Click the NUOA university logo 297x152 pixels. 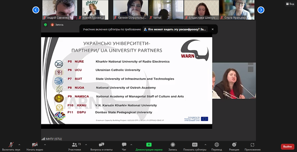[59, 89]
